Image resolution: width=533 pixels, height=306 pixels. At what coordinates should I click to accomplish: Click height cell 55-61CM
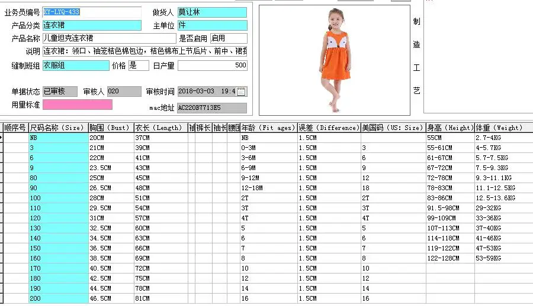click(451, 148)
